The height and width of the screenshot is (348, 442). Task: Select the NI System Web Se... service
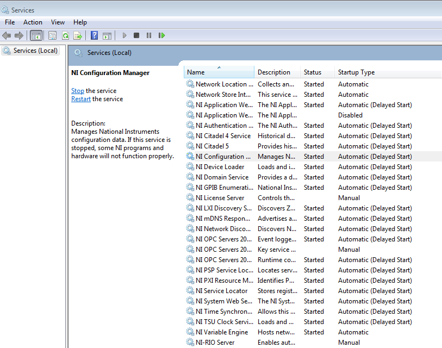click(x=224, y=301)
